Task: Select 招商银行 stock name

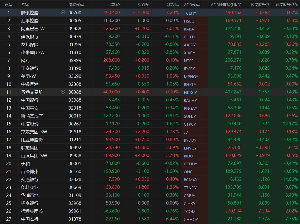Action: click(30, 203)
